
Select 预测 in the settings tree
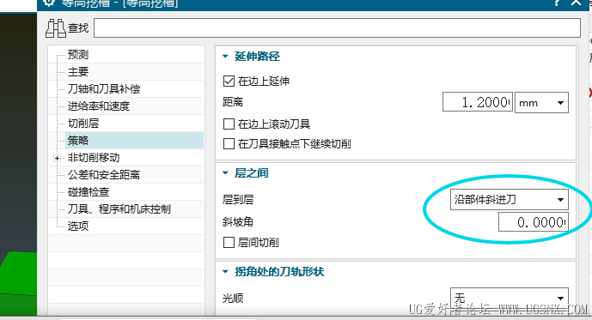(78, 55)
